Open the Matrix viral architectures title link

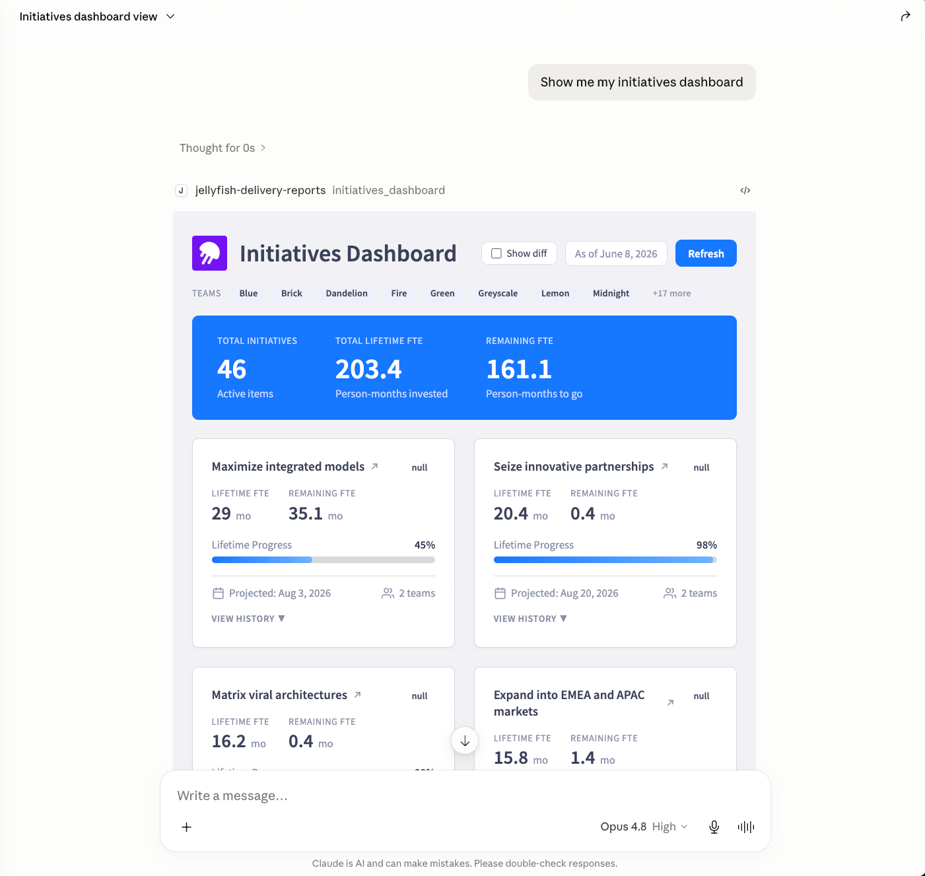coord(279,694)
